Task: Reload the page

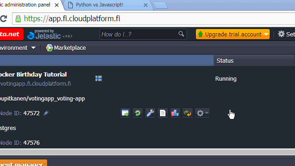Action: (3, 18)
